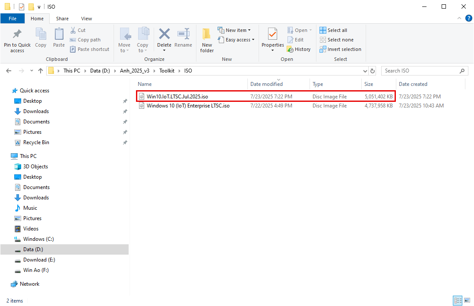Open the Win Ao (F:) drive
Viewport: 474px width, 306px height.
32,270
